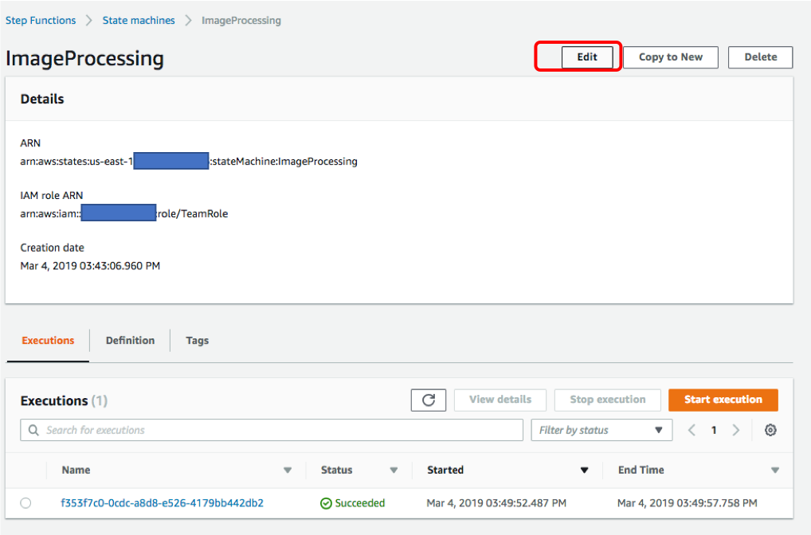The image size is (811, 535).
Task: Click the IAM role ARN value
Action: click(x=124, y=213)
